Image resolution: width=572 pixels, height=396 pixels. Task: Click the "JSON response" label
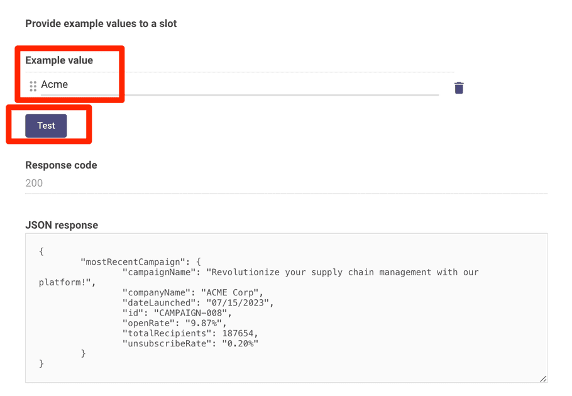coord(62,225)
